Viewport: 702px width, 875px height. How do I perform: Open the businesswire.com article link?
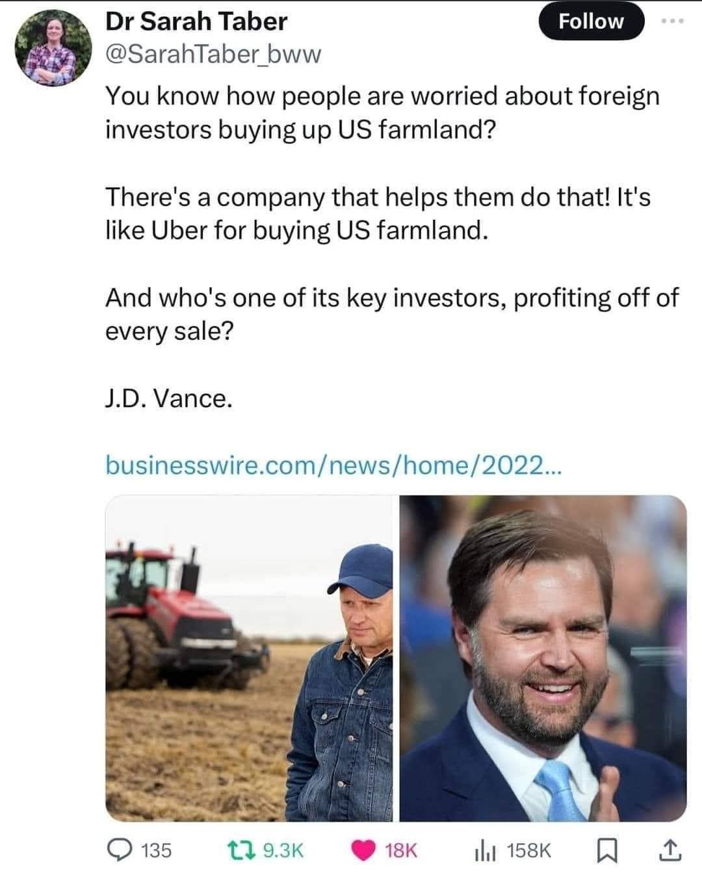[335, 464]
